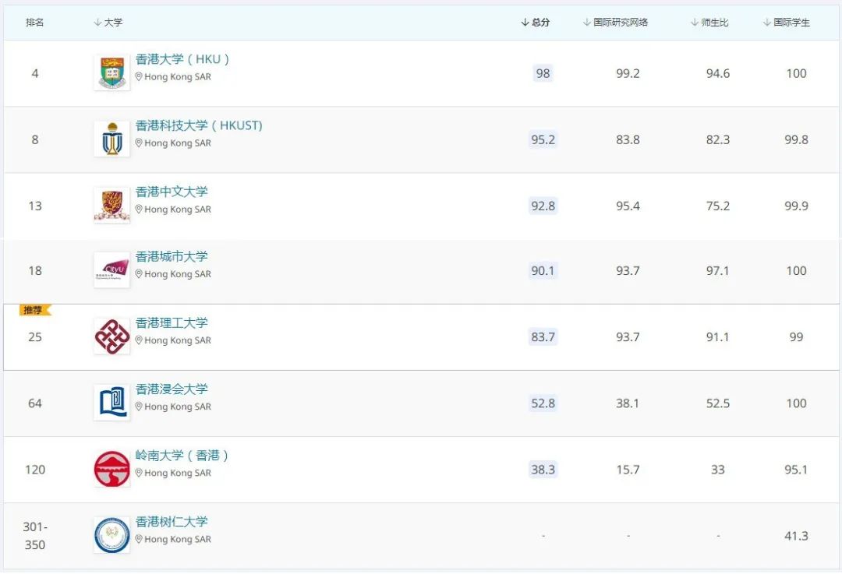Screen dimensions: 842x574
Task: Click the 排名 column header
Action: click(x=34, y=23)
